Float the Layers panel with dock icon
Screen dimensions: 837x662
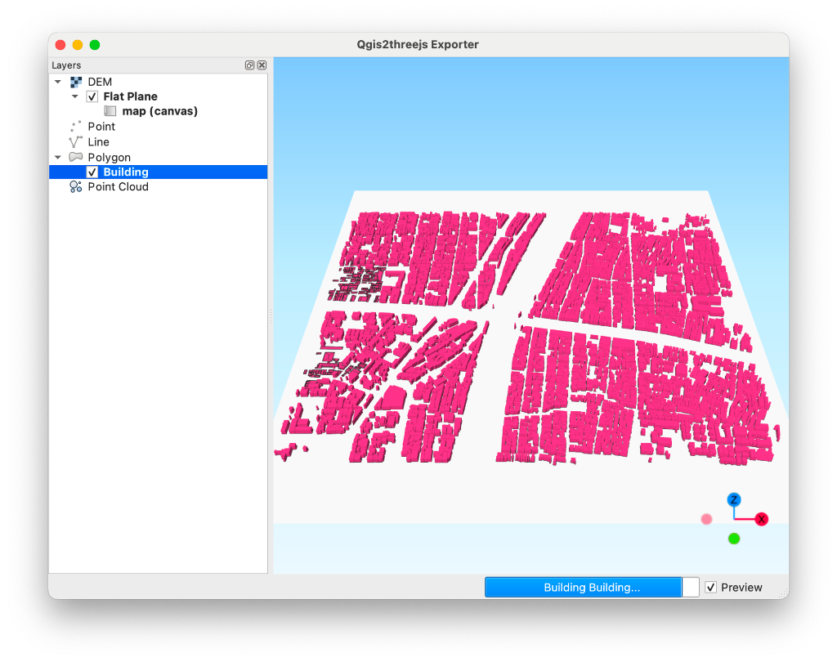click(x=249, y=65)
